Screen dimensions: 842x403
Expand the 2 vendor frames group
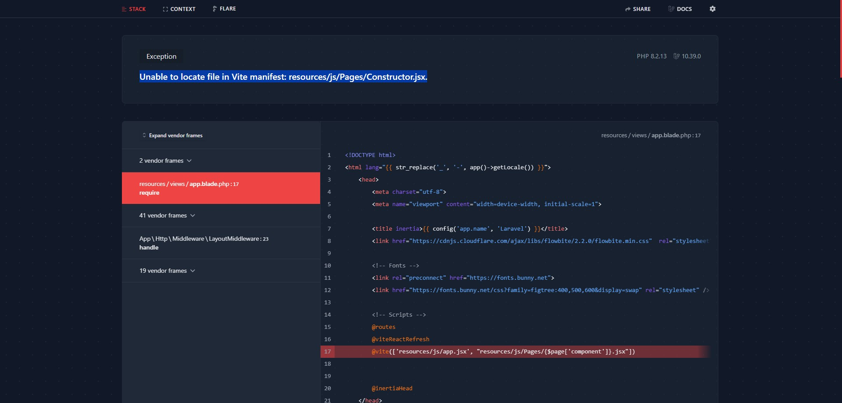[221, 160]
